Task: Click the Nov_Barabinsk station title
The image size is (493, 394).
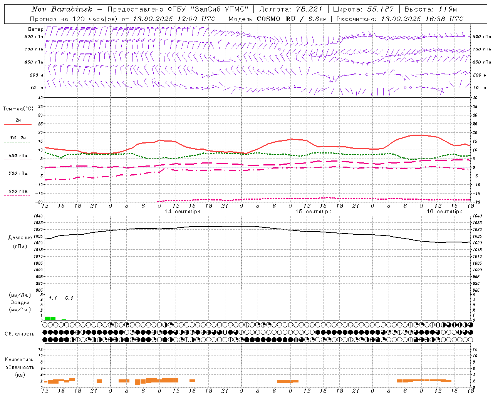Action: (62, 9)
